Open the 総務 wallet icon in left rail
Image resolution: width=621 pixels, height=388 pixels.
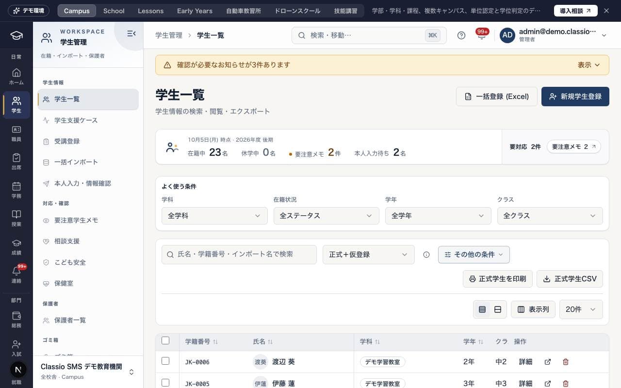coord(16,319)
